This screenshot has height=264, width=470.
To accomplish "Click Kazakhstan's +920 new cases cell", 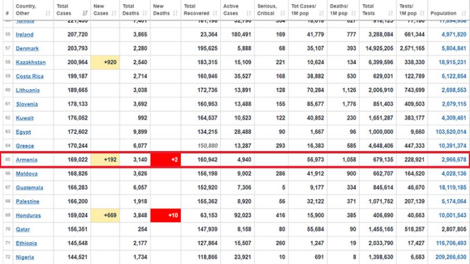I will click(105, 63).
